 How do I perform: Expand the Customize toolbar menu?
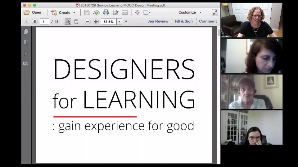[200, 13]
